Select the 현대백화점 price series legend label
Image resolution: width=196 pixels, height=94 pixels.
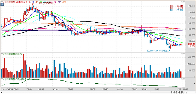coord(9,2)
